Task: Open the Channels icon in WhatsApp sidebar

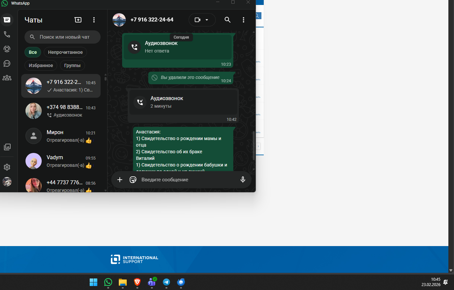Action: tap(7, 63)
